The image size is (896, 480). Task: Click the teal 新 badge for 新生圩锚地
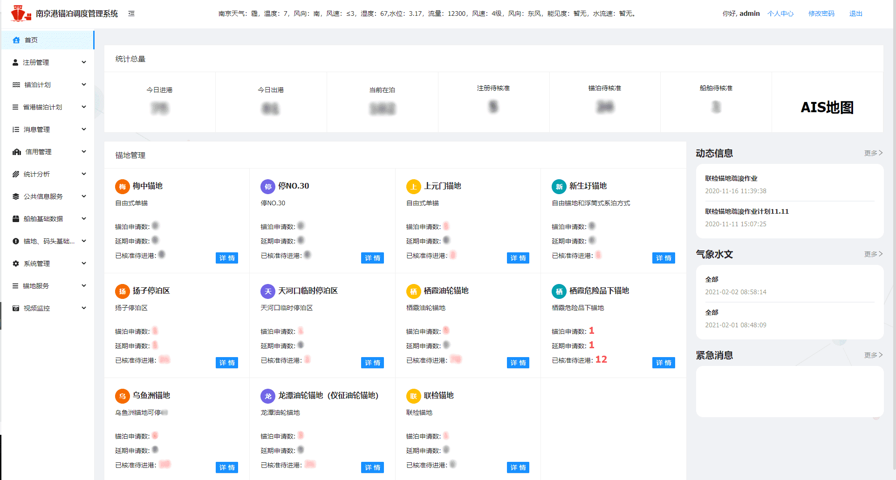coord(559,186)
